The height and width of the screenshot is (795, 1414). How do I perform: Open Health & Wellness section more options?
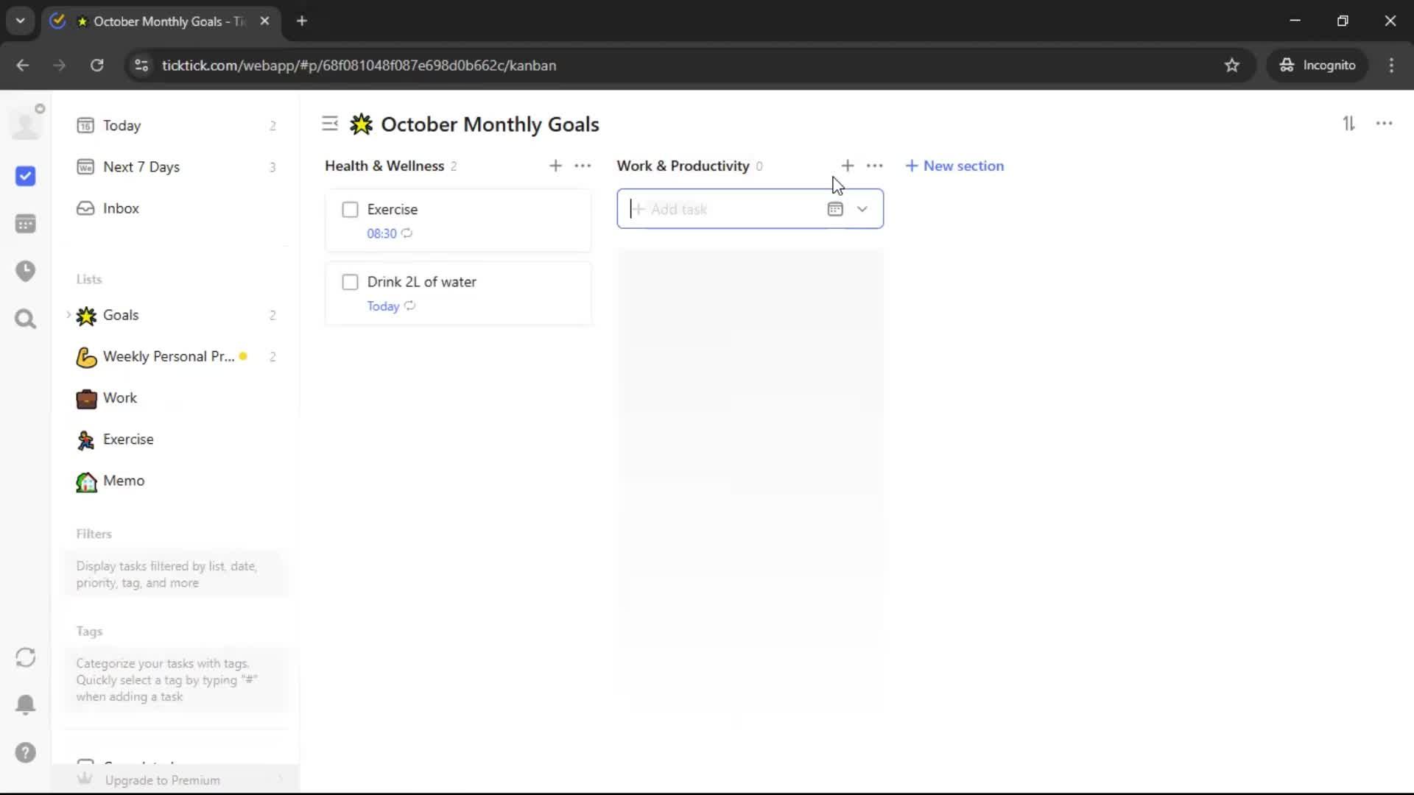pyautogui.click(x=583, y=166)
